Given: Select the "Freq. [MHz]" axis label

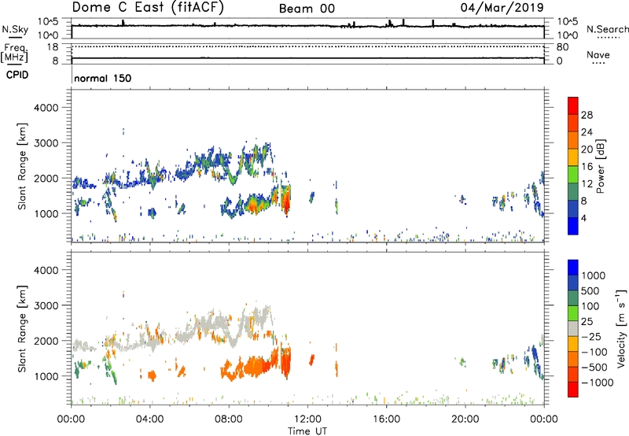Looking at the screenshot, I should 14,54.
